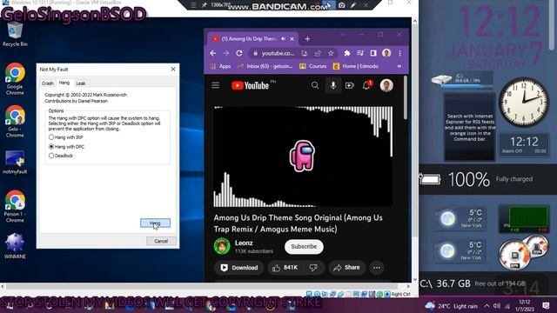Open WINMINE desktop shortcut

(x=15, y=246)
